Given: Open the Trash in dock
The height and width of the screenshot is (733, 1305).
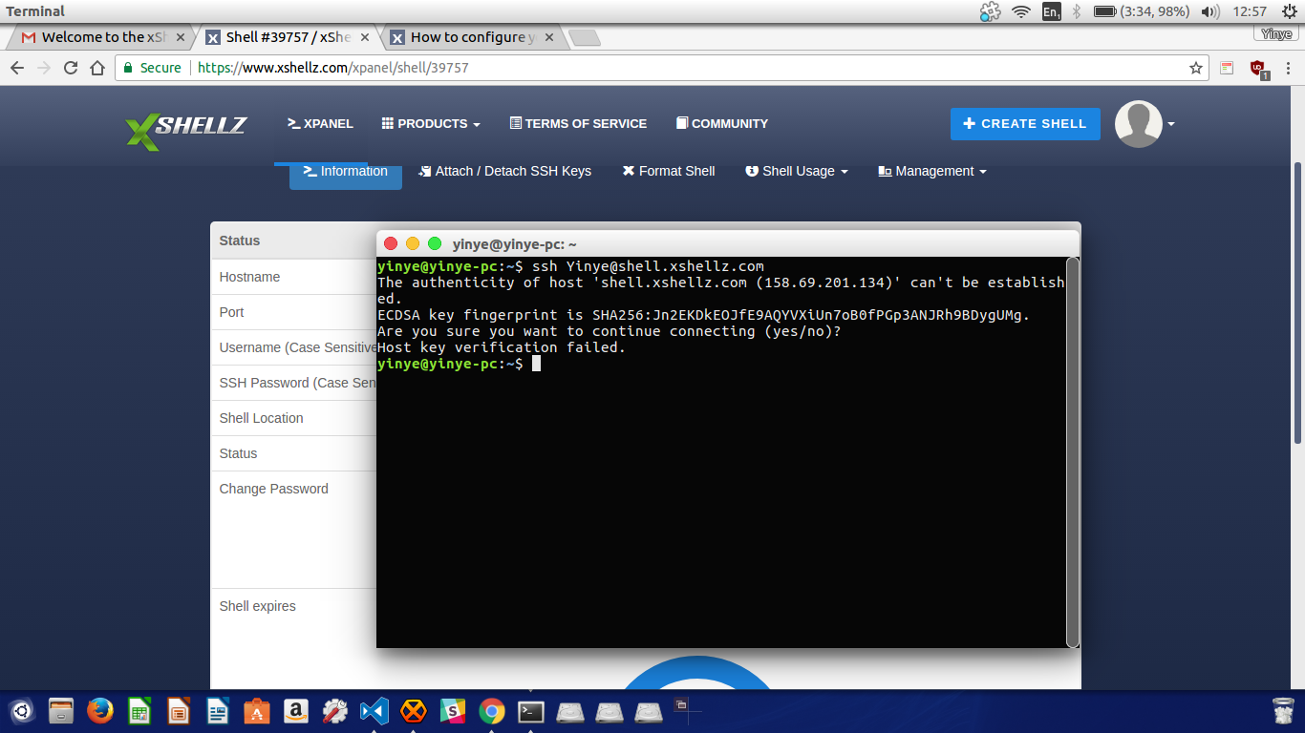Looking at the screenshot, I should [1284, 711].
